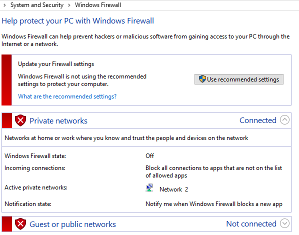Open the What are the recommended settings link
Viewport: 299px width, 235px height.
[x=67, y=96]
